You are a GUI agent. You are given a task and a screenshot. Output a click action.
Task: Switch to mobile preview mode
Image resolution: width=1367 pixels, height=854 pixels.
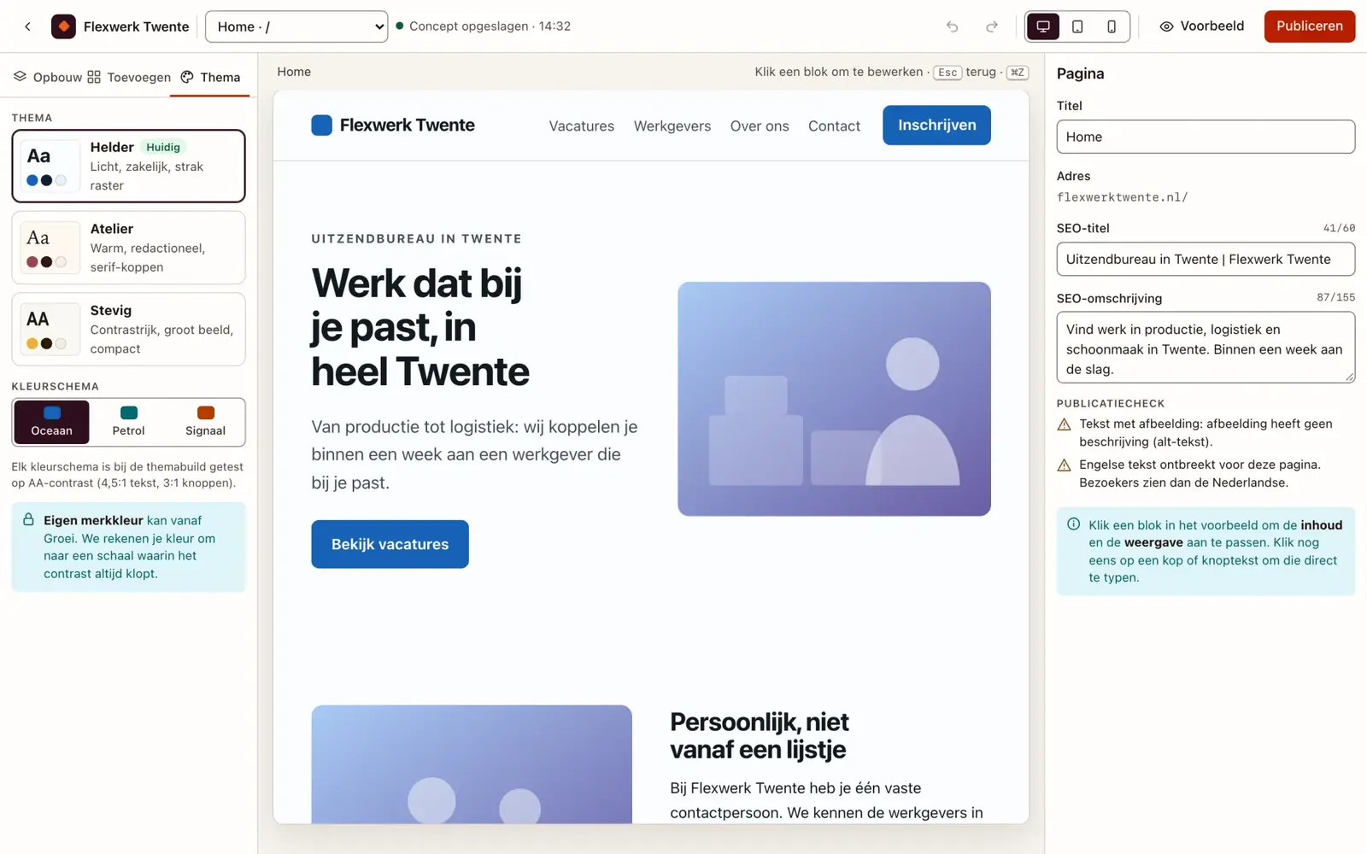coord(1112,26)
